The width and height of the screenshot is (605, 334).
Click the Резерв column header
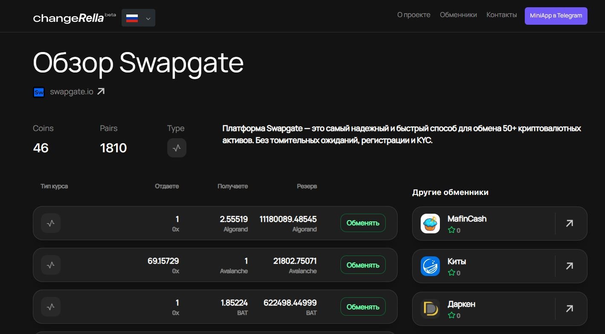[x=307, y=186]
